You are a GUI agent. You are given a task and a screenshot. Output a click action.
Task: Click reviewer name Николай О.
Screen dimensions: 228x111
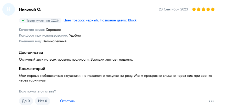30,9
